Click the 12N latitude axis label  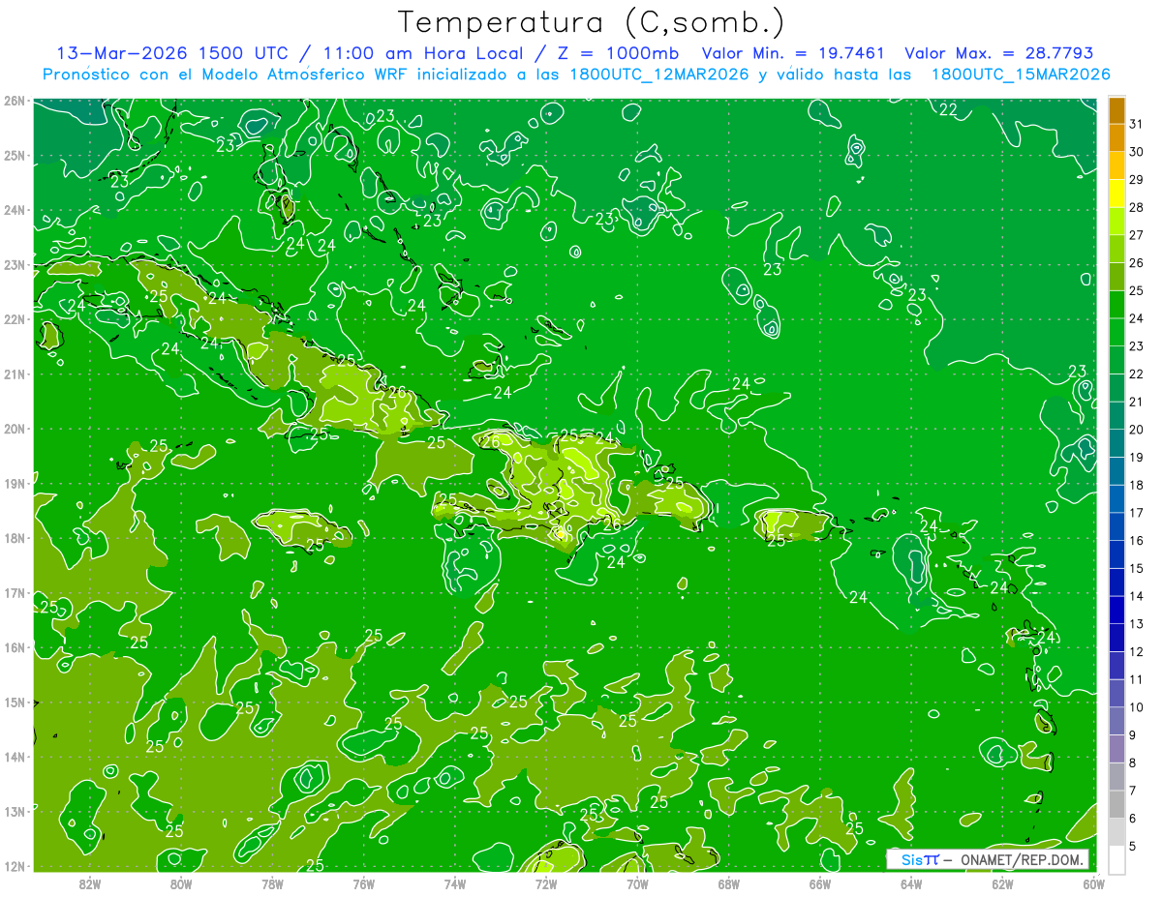pos(14,866)
